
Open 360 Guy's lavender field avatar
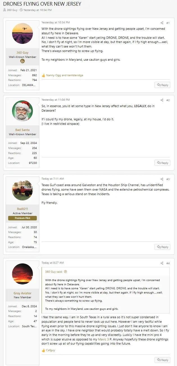click(22, 33)
